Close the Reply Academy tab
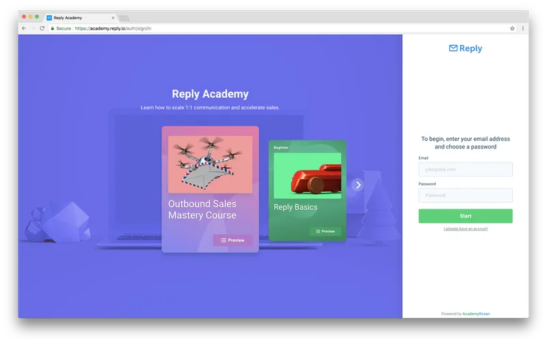The height and width of the screenshot is (344, 547). click(113, 18)
